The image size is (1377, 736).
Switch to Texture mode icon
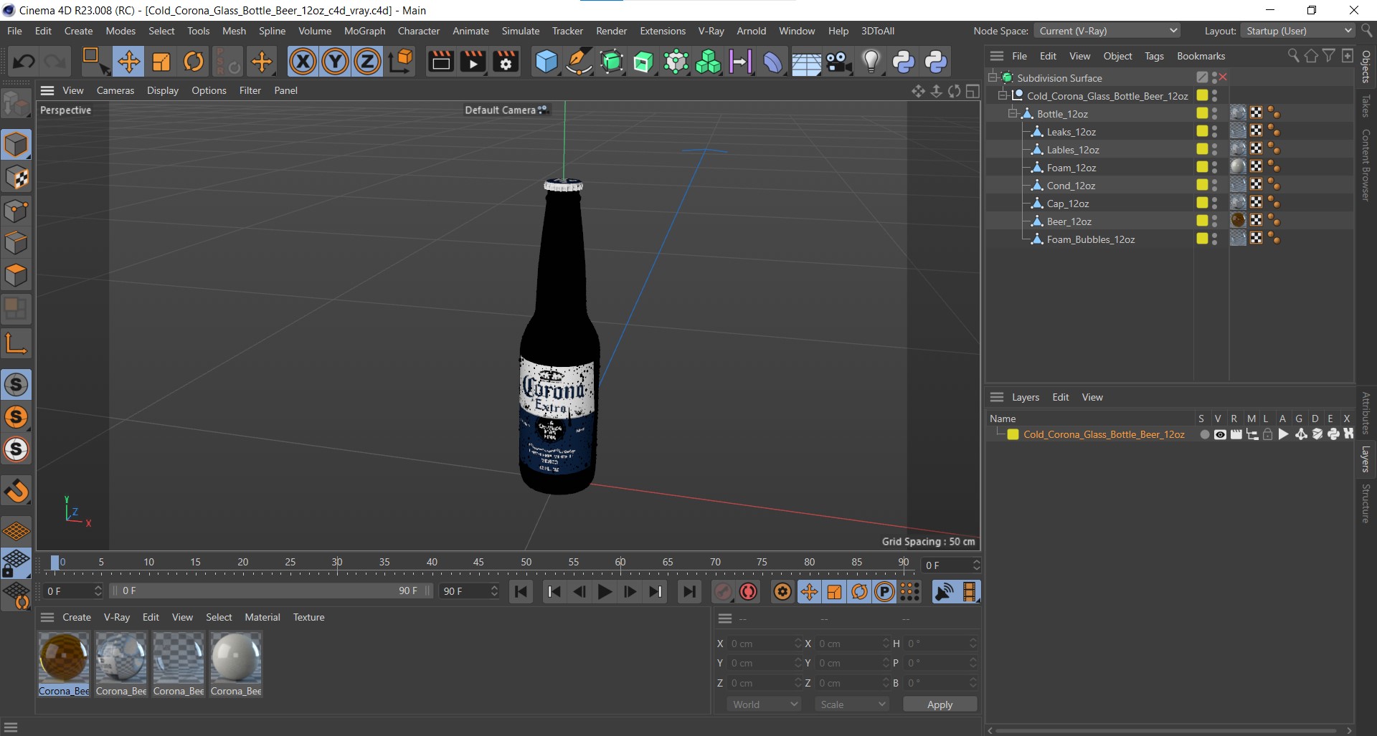(16, 178)
